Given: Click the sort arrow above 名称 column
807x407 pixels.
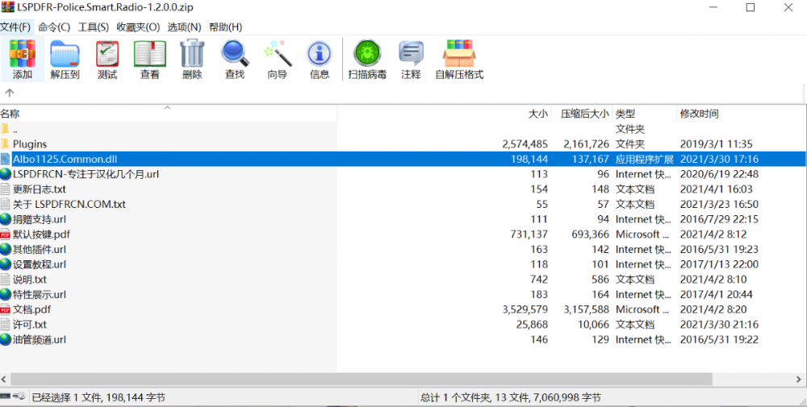Looking at the screenshot, I should (x=167, y=107).
